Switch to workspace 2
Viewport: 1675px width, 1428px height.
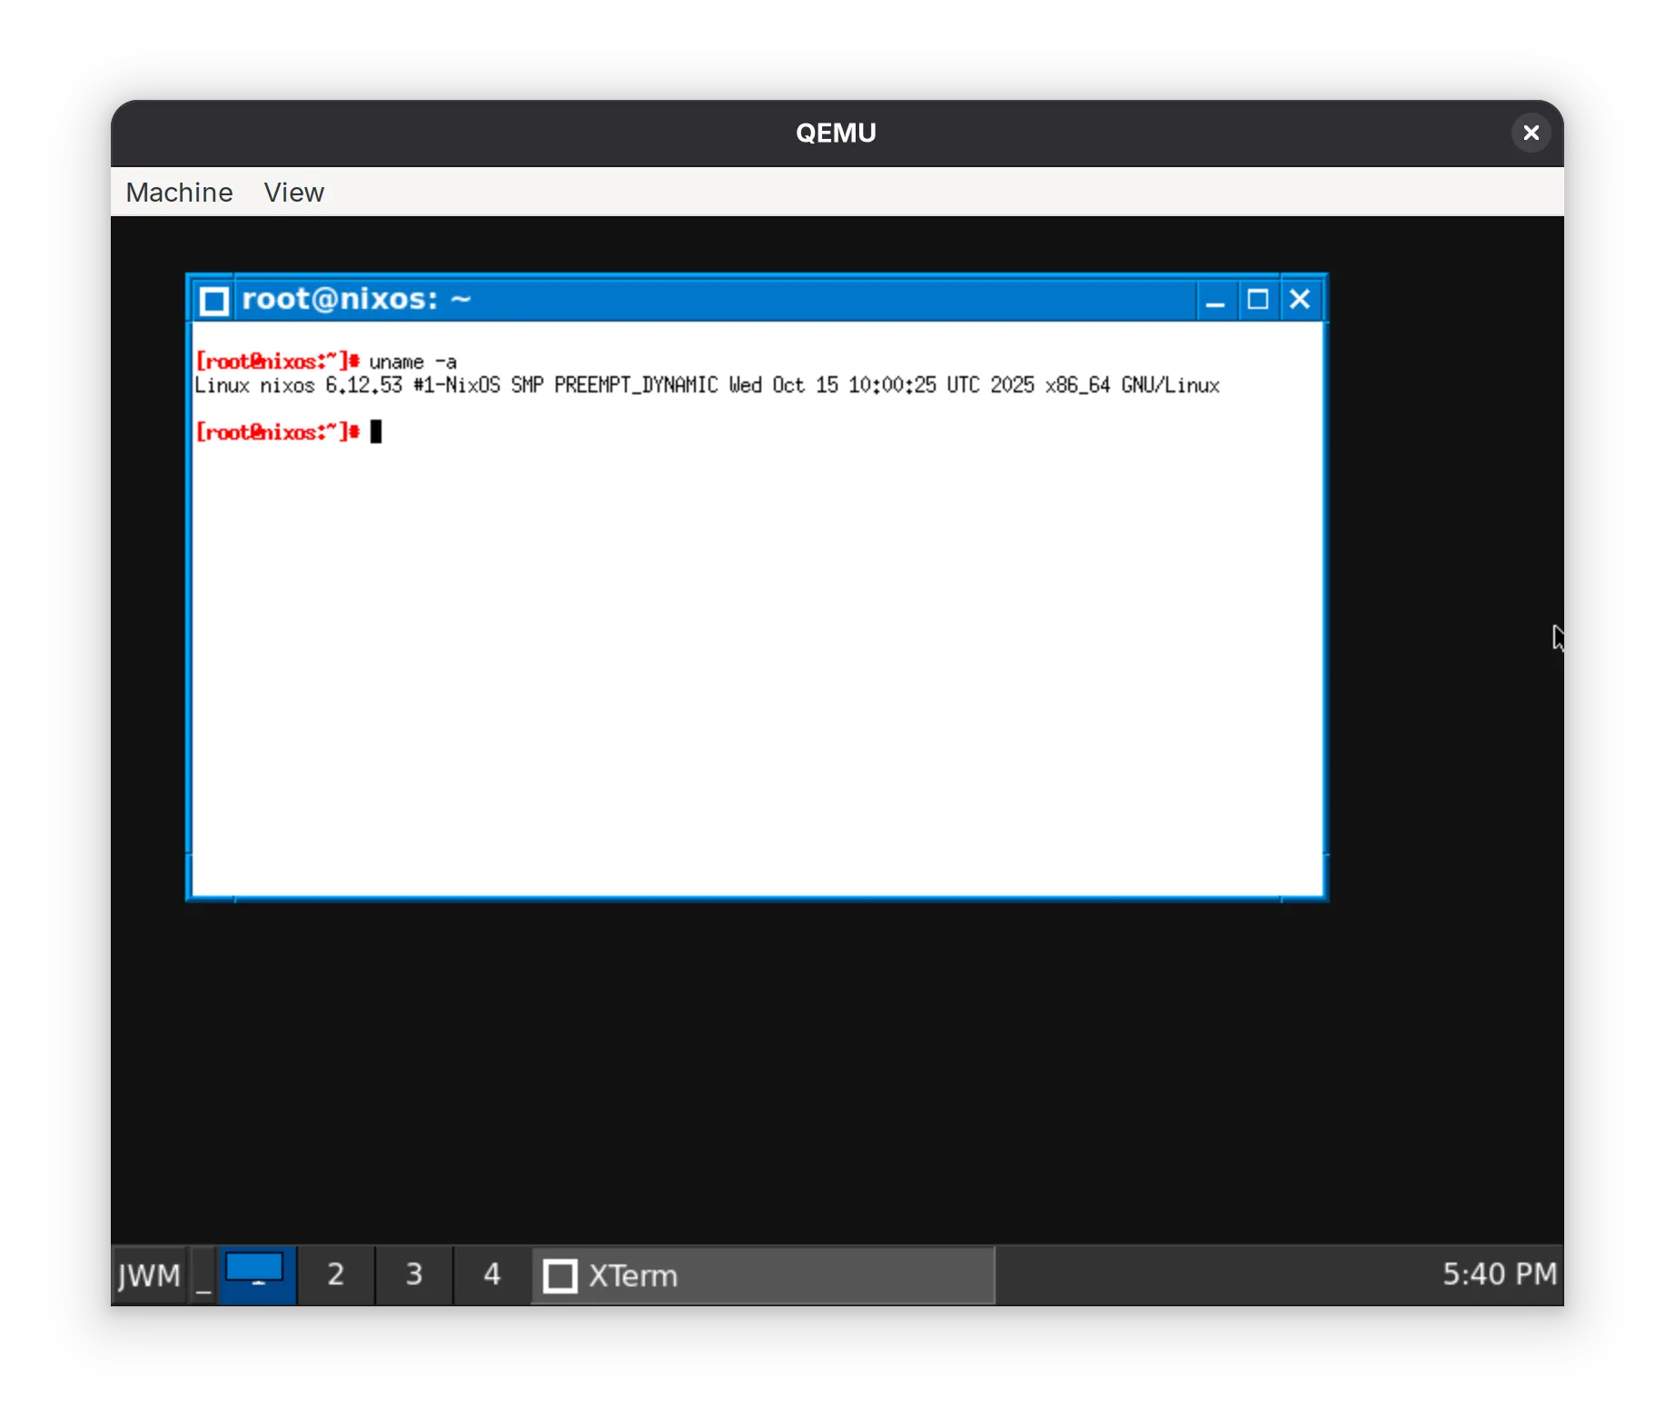pos(334,1274)
